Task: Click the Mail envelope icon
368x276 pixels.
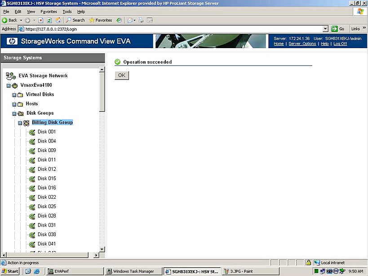Action: pyautogui.click(x=130, y=20)
